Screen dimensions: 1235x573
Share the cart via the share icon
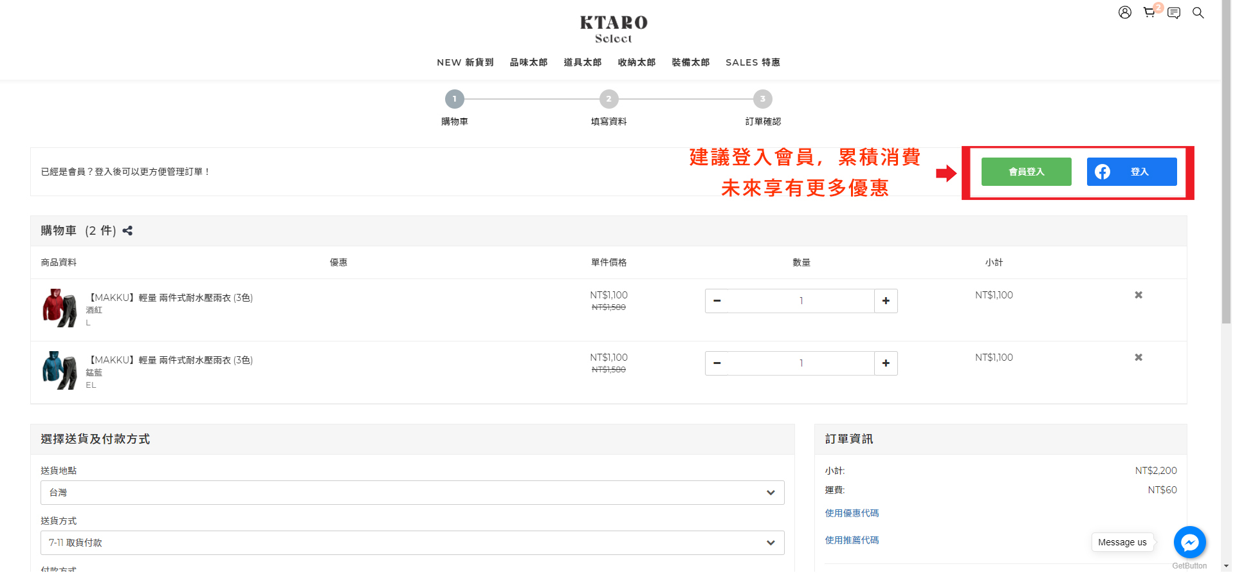click(x=127, y=231)
